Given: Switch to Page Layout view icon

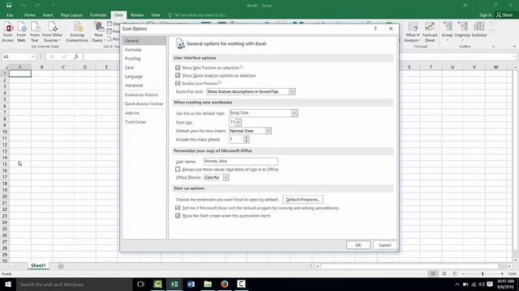Looking at the screenshot, I should point(444,273).
